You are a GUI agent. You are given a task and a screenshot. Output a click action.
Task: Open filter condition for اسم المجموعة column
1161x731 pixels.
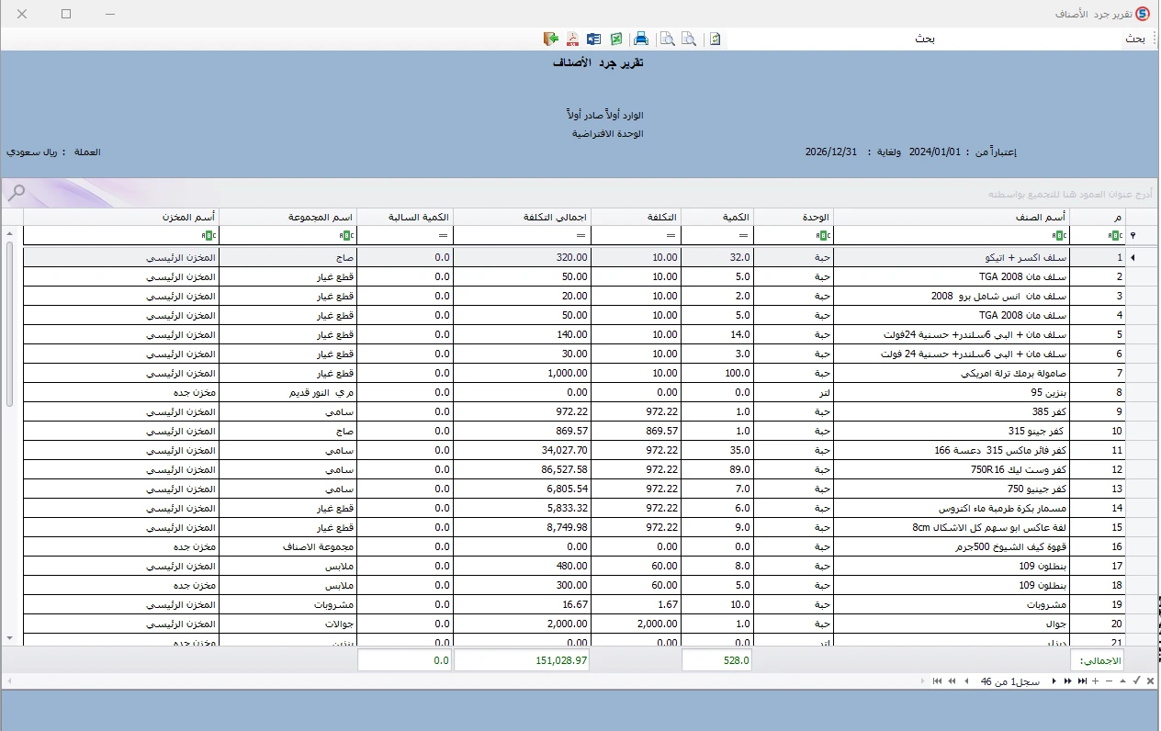point(345,235)
